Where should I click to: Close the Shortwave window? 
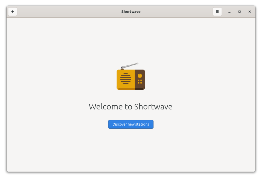[249, 12]
